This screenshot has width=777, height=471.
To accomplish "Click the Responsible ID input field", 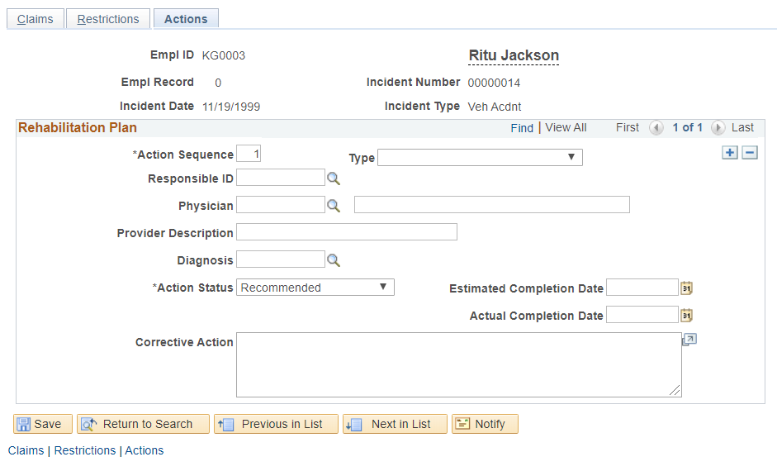I will [281, 178].
